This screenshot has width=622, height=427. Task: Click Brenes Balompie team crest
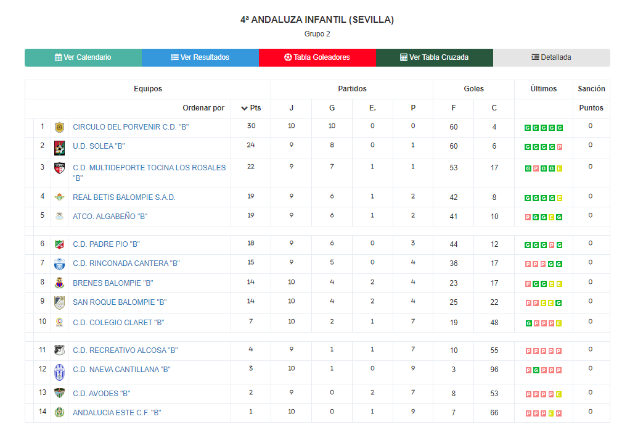coord(60,283)
